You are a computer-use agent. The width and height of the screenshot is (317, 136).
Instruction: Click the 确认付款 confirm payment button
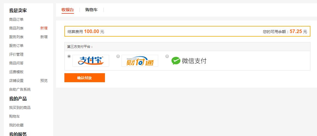click(x=84, y=78)
